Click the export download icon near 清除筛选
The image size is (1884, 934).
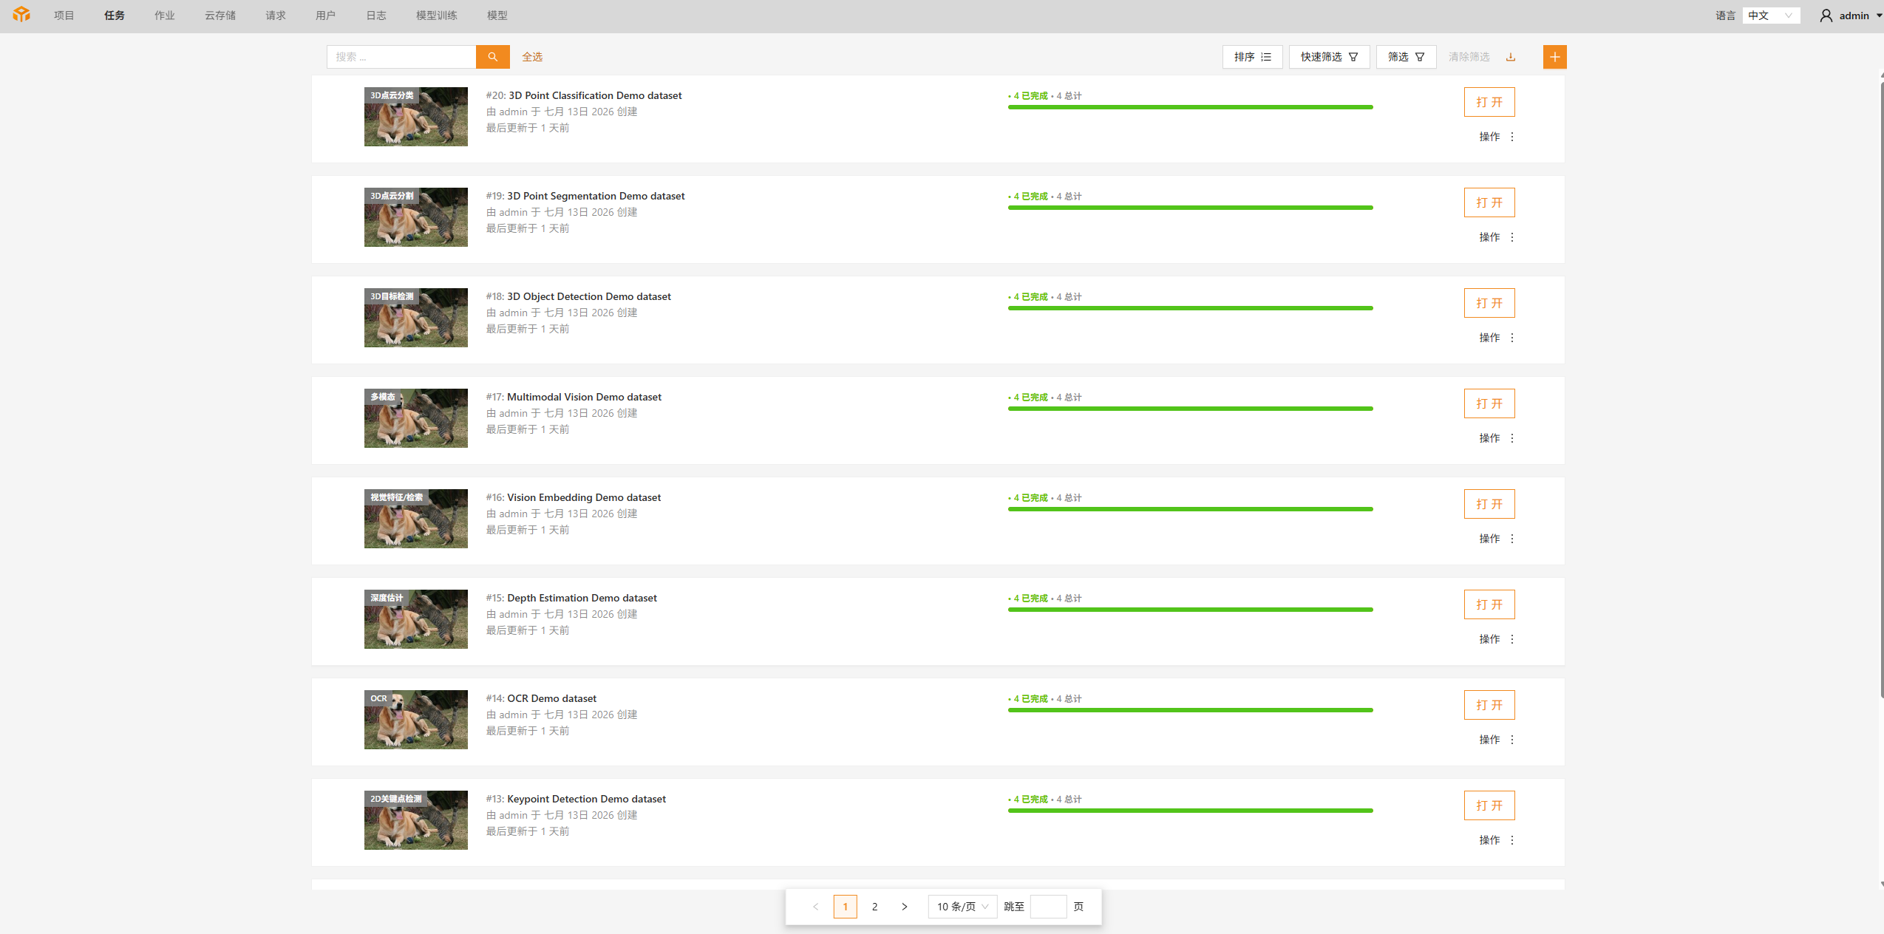click(1511, 57)
